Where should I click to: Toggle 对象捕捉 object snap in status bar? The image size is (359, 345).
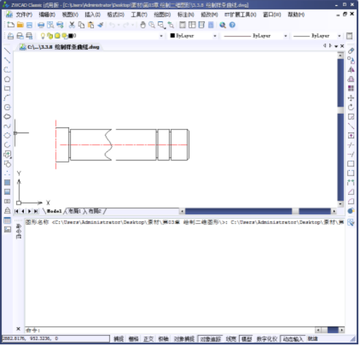click(x=184, y=339)
